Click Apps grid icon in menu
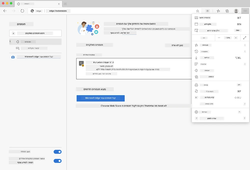The width and height of the screenshot is (250, 170). [x=196, y=64]
